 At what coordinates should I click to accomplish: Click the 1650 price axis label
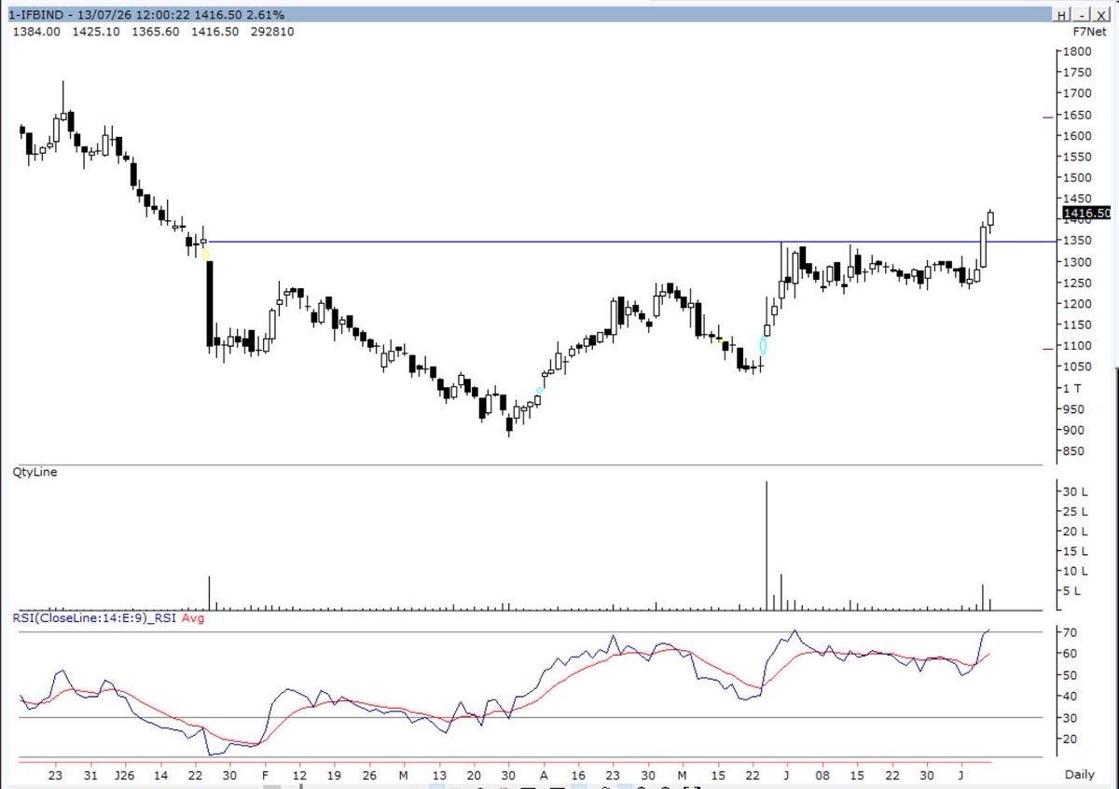pyautogui.click(x=1079, y=115)
